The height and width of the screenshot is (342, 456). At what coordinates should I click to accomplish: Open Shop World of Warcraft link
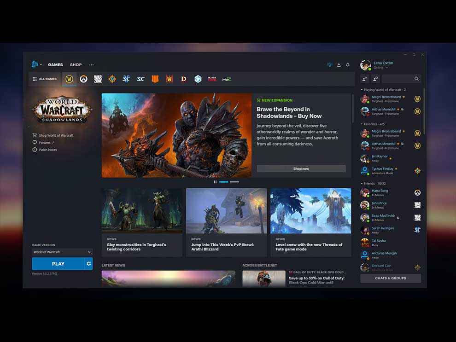coord(53,135)
